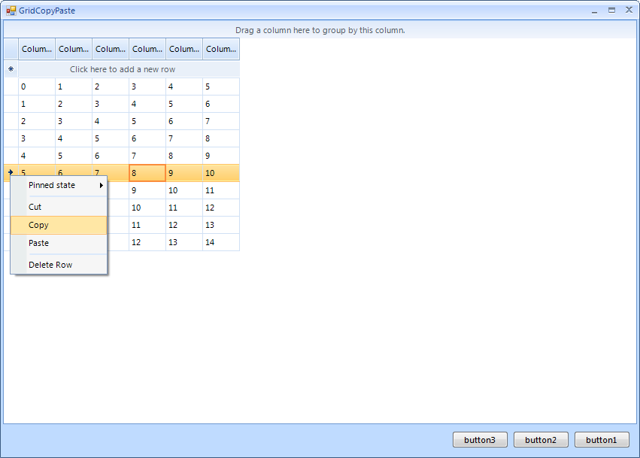Select the cell containing 14
Screen dimensions: 640x458
click(221, 242)
